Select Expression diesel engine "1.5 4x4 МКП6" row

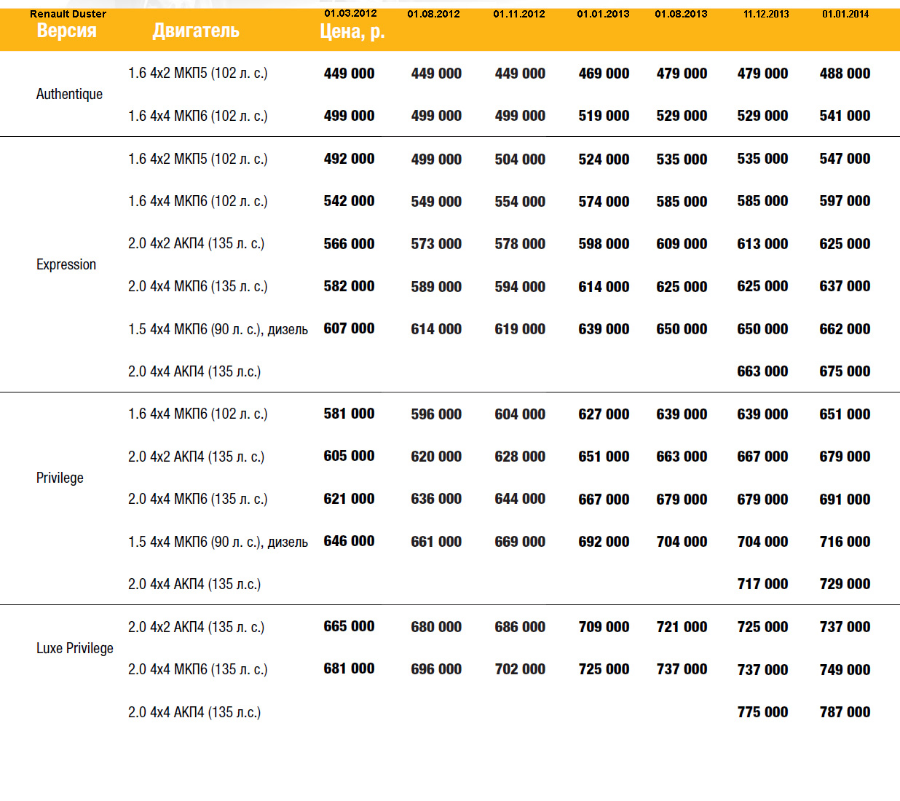tap(218, 329)
